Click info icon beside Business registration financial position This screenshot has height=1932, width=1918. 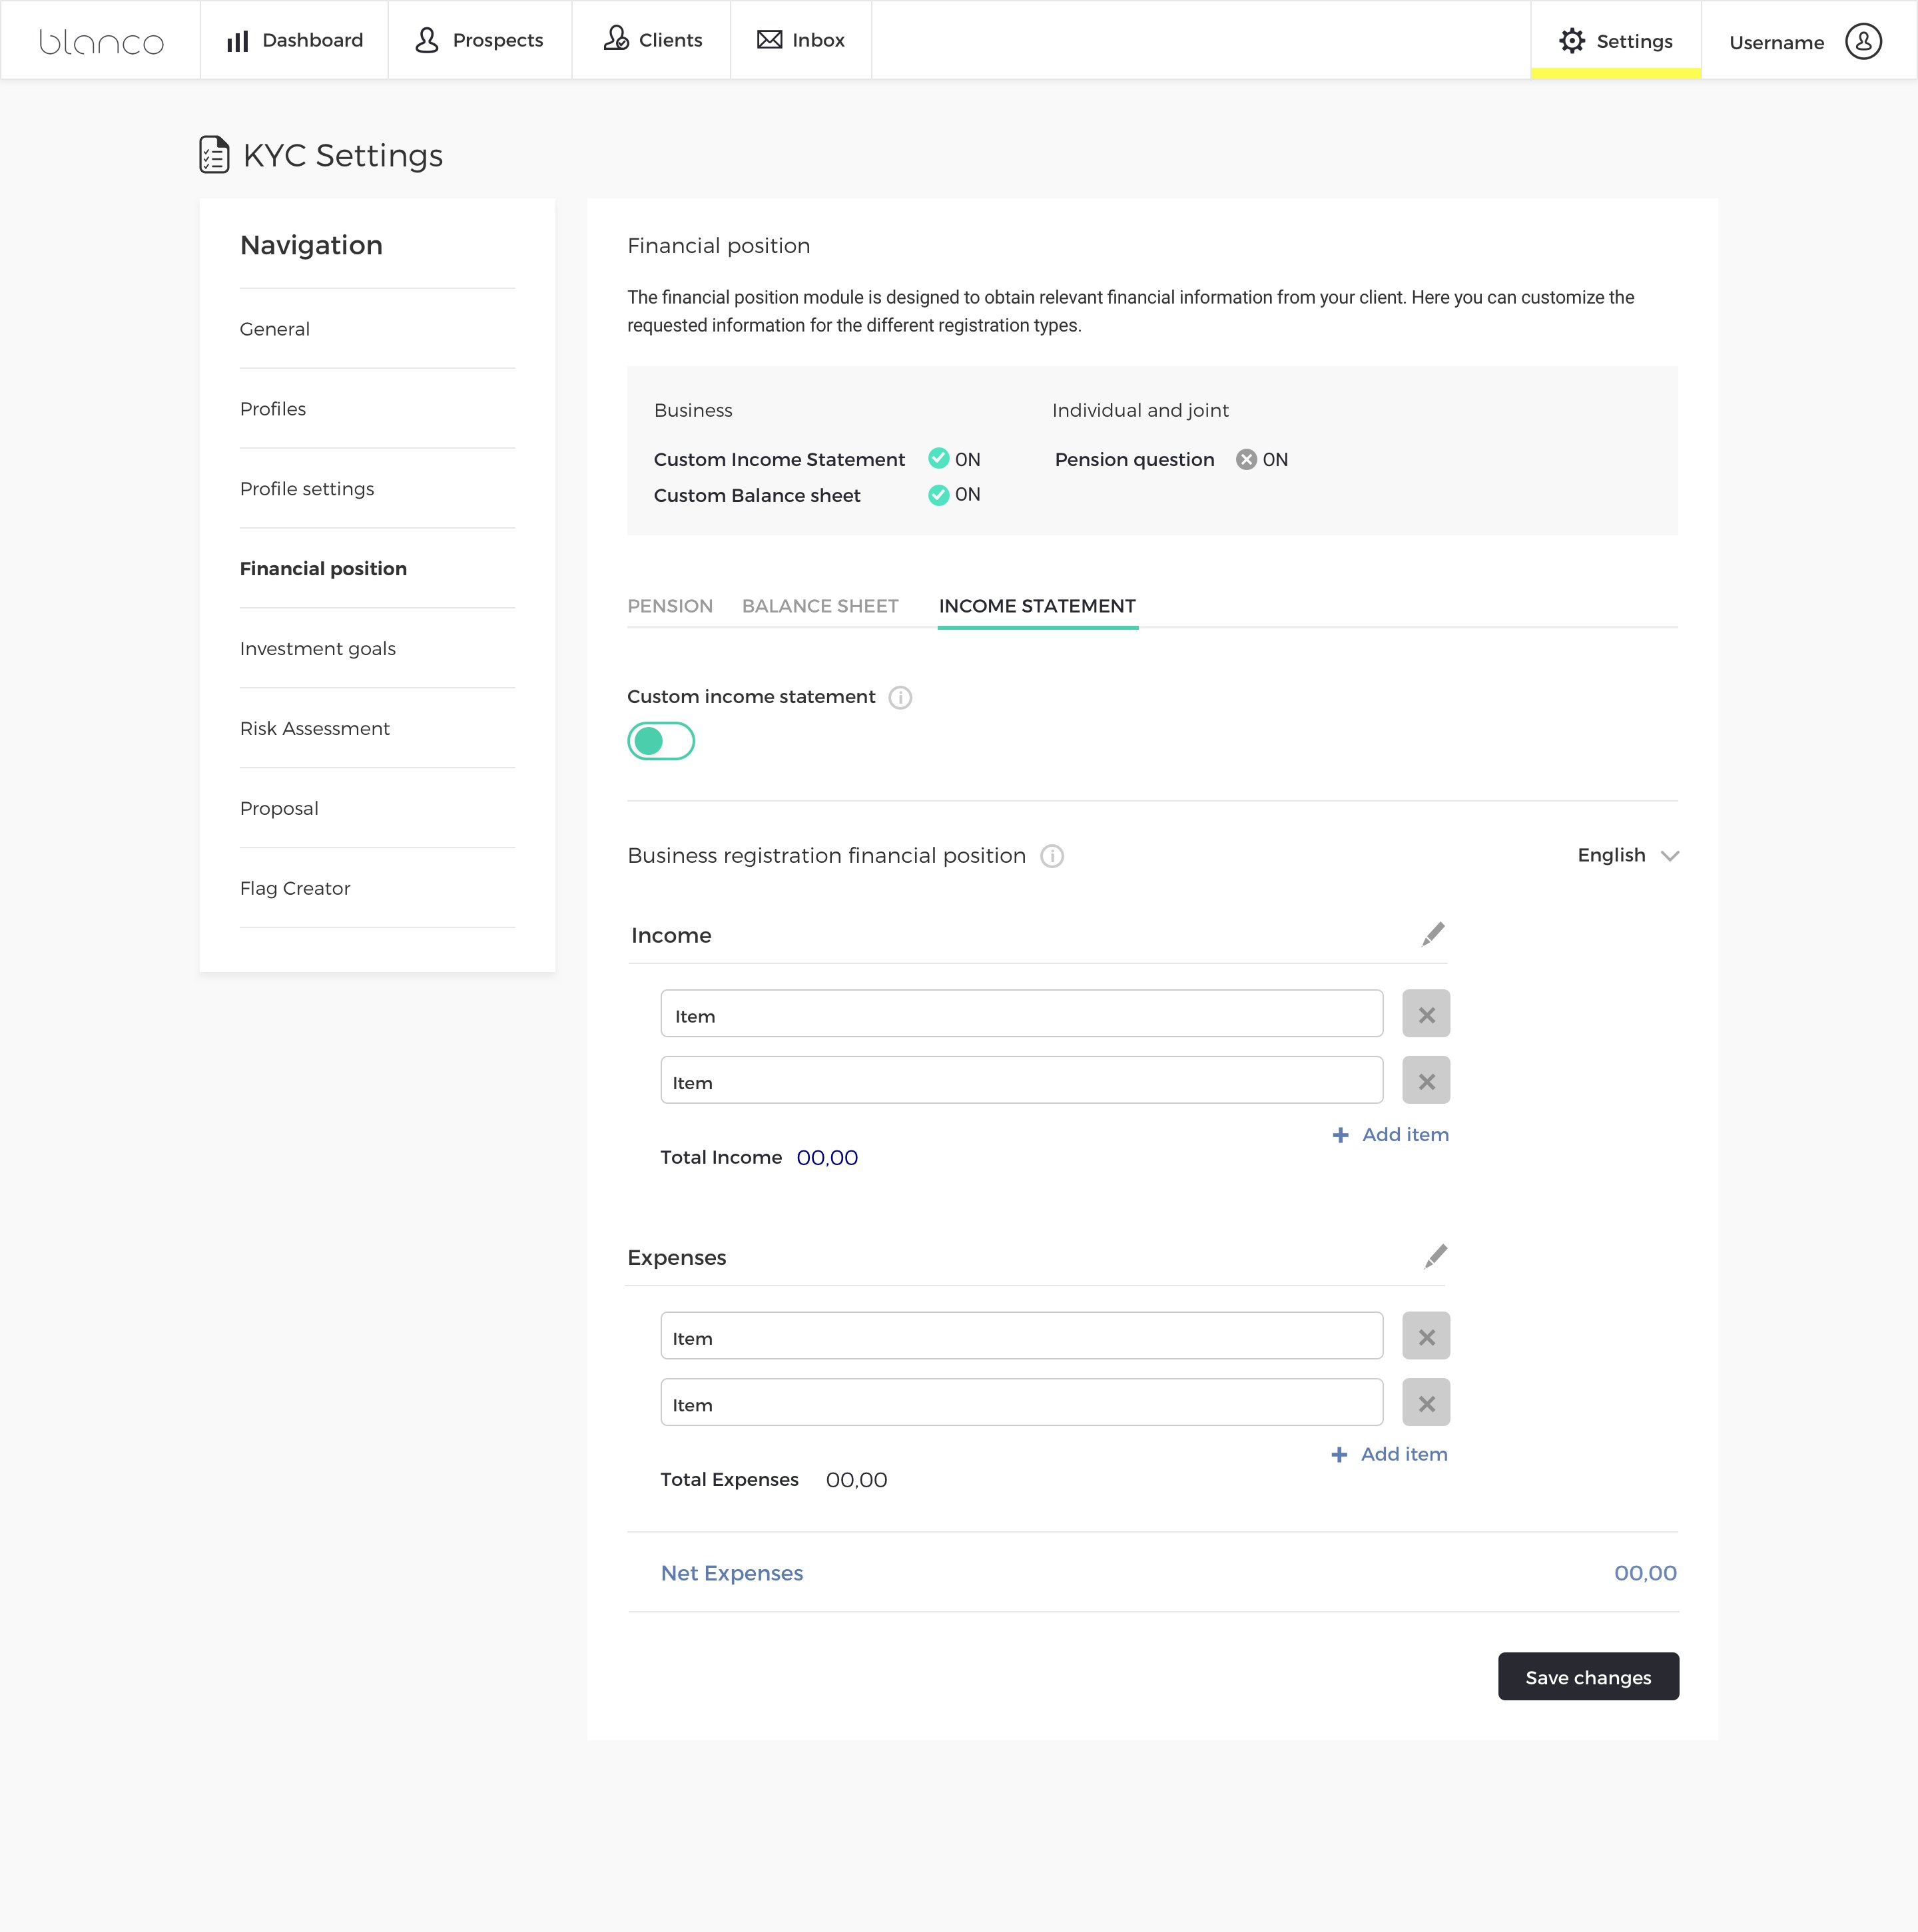click(x=1050, y=856)
